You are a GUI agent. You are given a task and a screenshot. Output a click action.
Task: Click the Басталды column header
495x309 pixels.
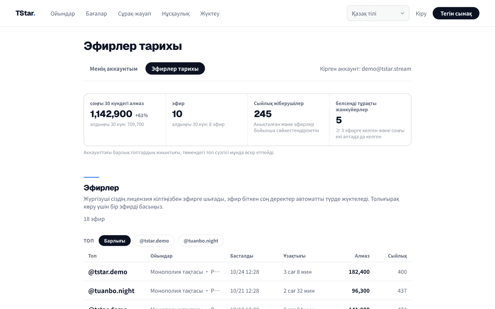(242, 256)
